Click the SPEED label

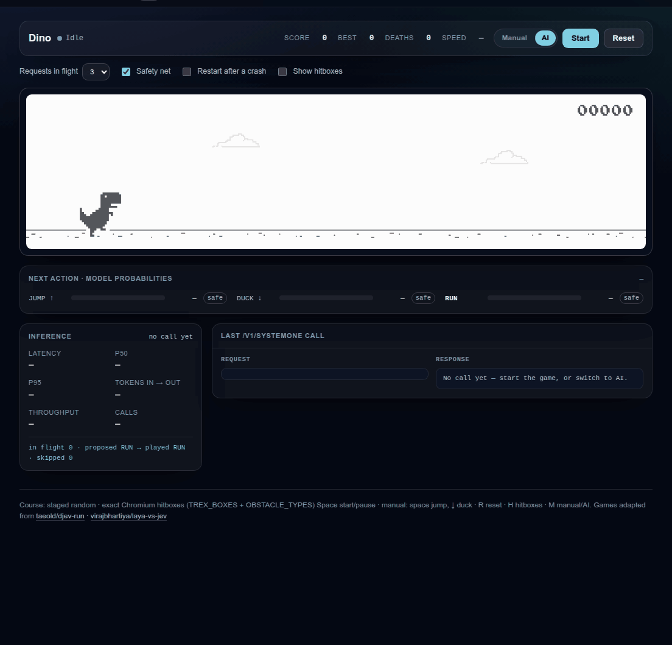pyautogui.click(x=454, y=38)
